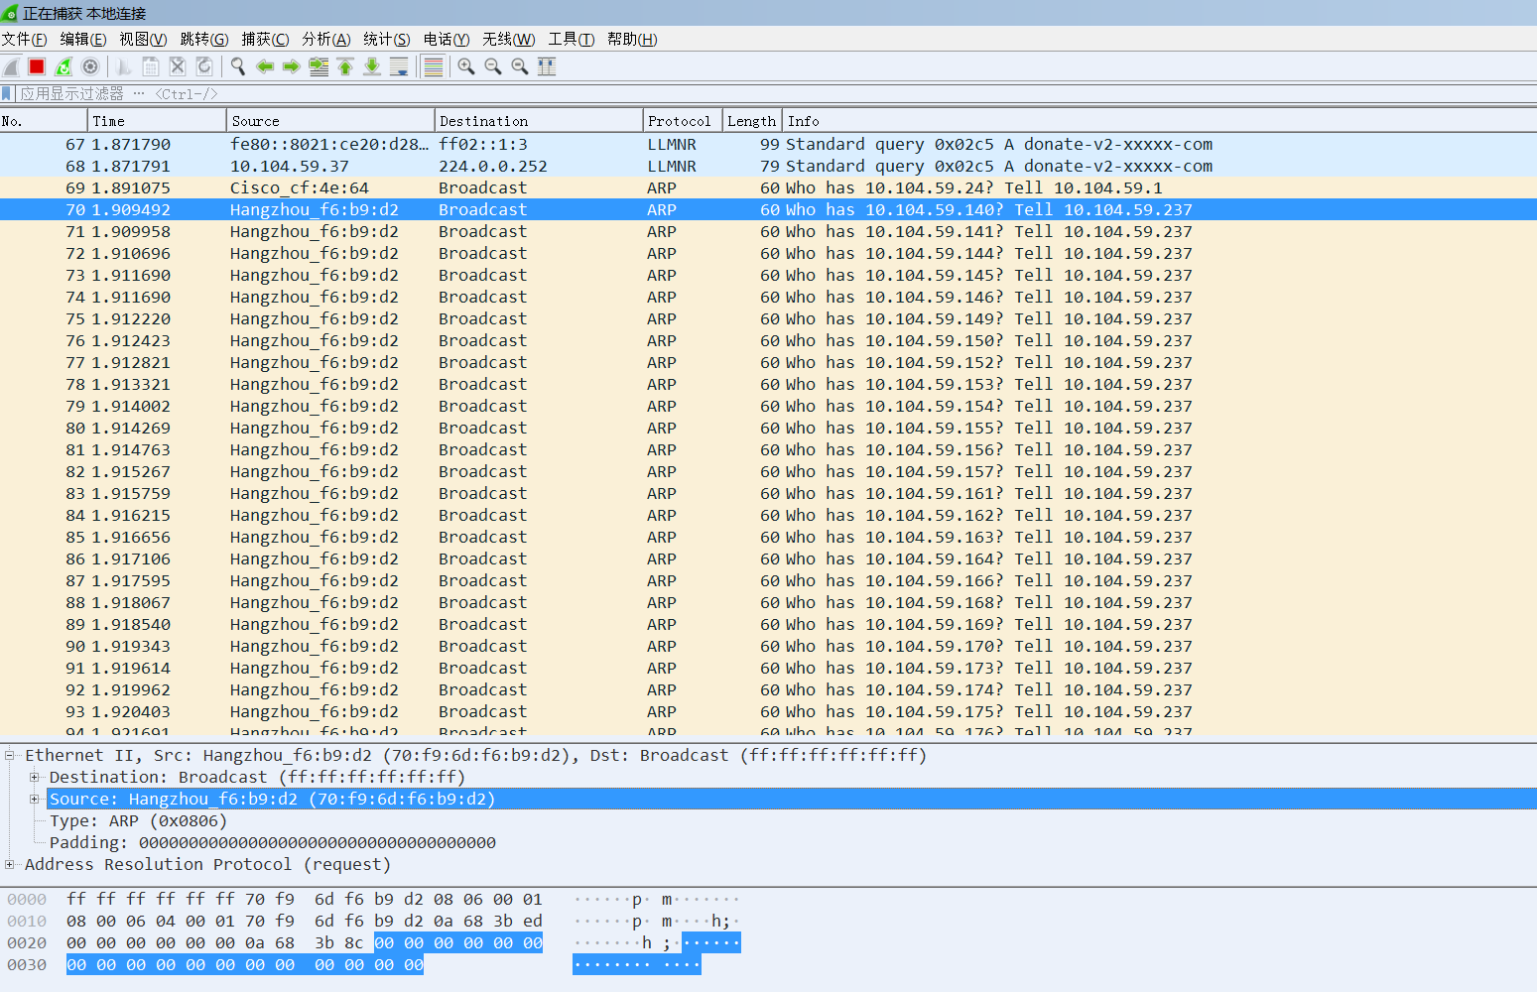Image resolution: width=1537 pixels, height=992 pixels.
Task: Click the find packet magnifier icon
Action: click(x=238, y=66)
